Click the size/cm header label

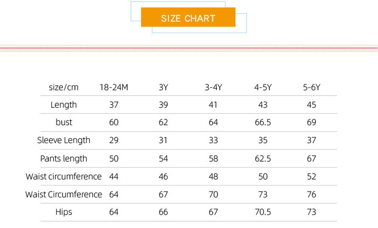64,87
